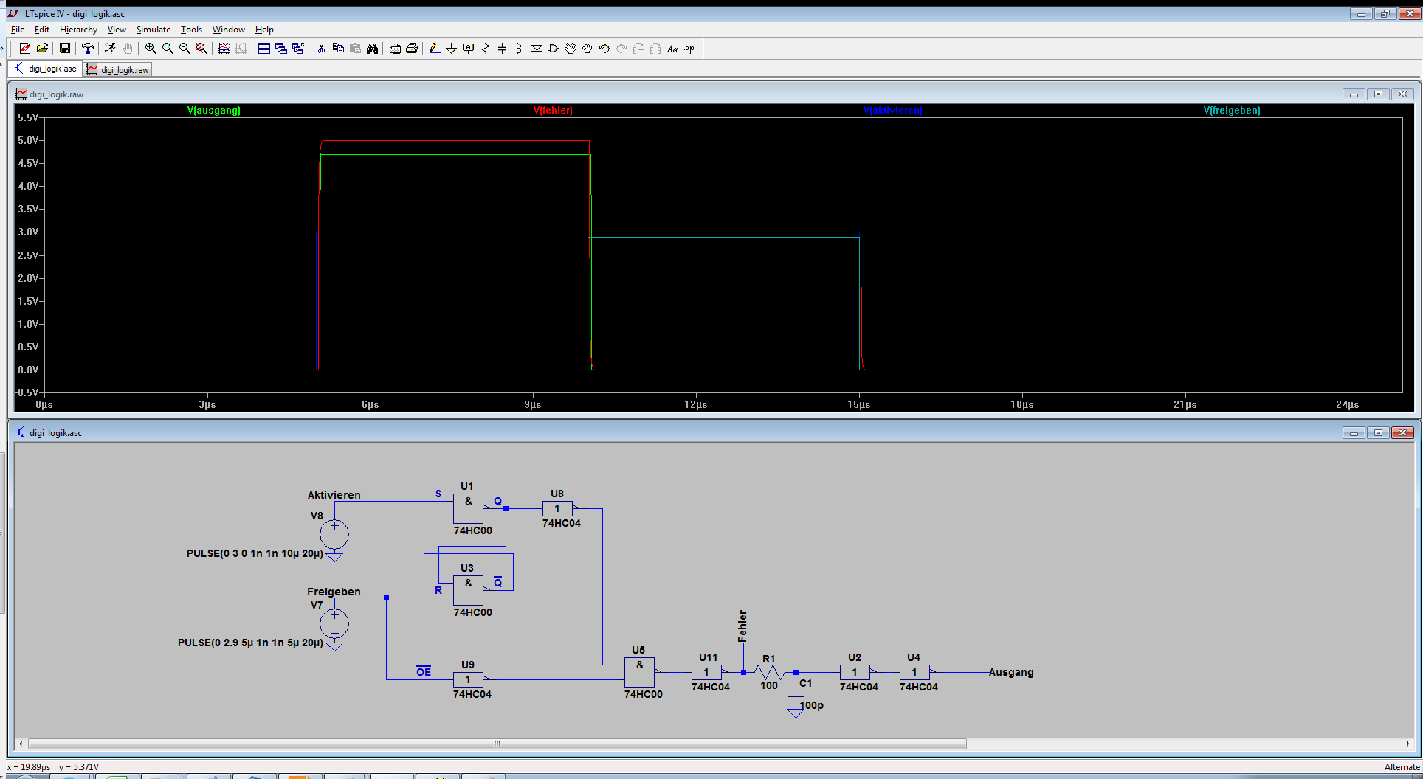The width and height of the screenshot is (1423, 779).
Task: Open Print Setup toolbar icon
Action: tap(395, 48)
